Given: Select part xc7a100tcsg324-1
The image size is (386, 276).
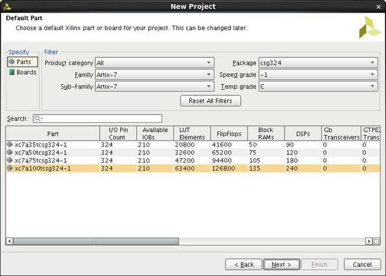Looking at the screenshot, I should pyautogui.click(x=193, y=168).
